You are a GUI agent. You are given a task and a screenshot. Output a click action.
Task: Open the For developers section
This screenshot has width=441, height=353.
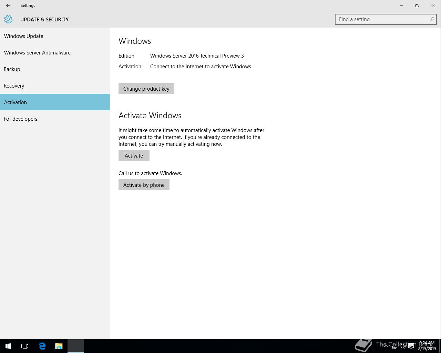pyautogui.click(x=55, y=119)
